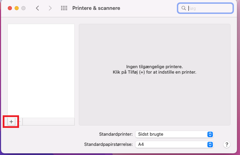Open help with the question mark button
The width and height of the screenshot is (240, 155).
tap(227, 144)
